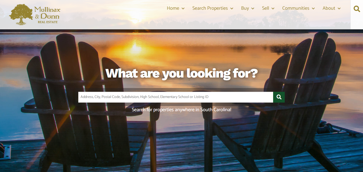This screenshot has width=363, height=172.
Task: Expand the Communities dropdown chevron
Action: coord(313,9)
